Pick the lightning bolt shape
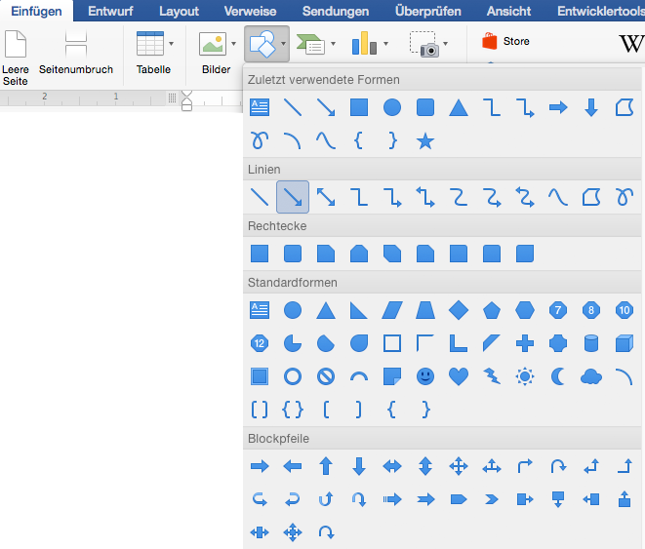Viewport: 645px width, 549px height. point(492,375)
